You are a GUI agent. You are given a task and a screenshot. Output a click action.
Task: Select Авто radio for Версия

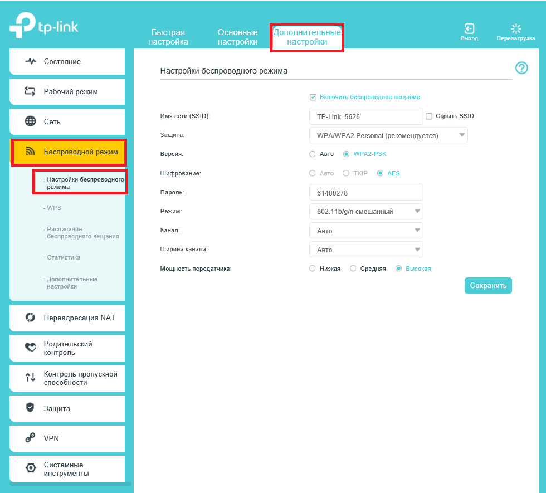pos(313,154)
